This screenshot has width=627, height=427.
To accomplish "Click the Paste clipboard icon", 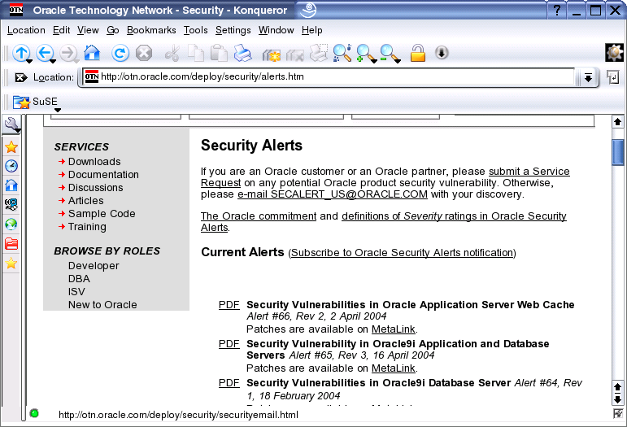I will (x=219, y=53).
